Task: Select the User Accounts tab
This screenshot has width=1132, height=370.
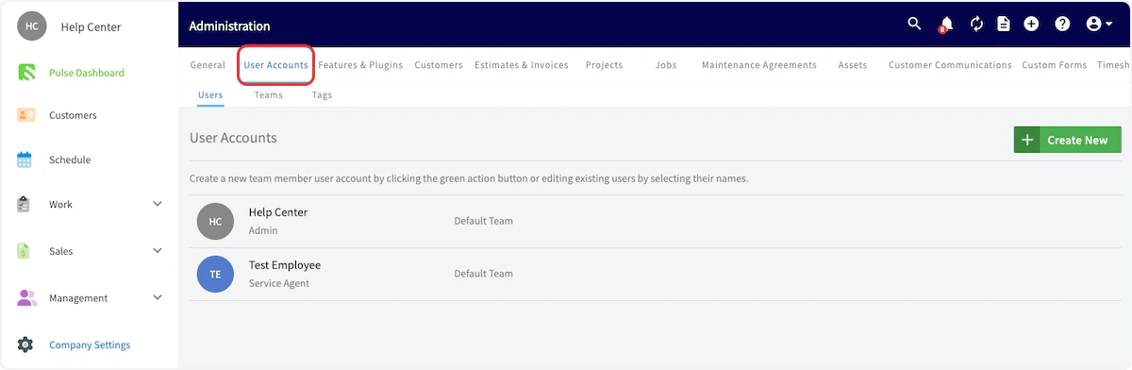Action: coord(275,65)
